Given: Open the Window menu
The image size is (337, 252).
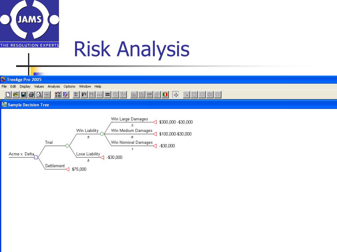Looking at the screenshot, I should click(x=85, y=86).
